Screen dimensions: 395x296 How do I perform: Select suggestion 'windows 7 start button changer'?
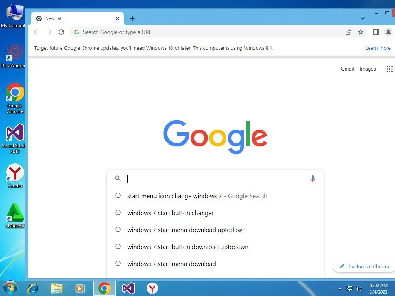pos(215,213)
